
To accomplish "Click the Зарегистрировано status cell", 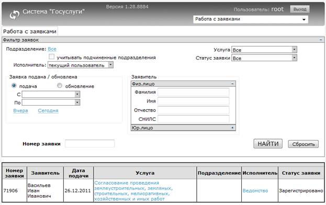I will [301, 191].
